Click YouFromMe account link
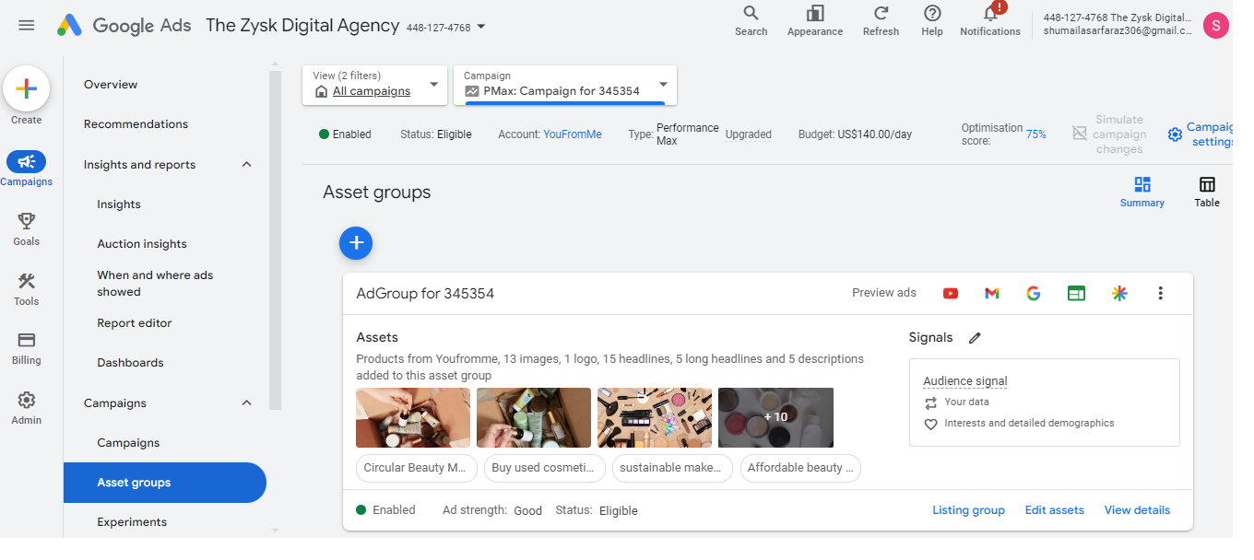1254x560 pixels. coord(573,134)
